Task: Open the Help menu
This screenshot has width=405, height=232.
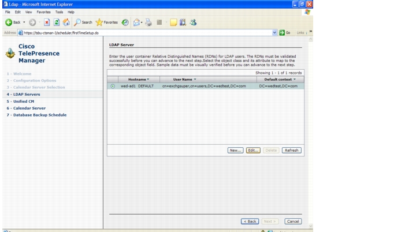Action: coord(70,12)
